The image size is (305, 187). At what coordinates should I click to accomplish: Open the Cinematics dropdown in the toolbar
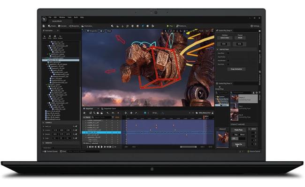click(87, 26)
